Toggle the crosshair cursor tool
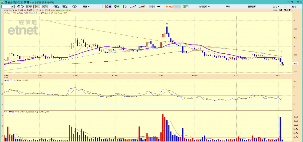The height and width of the screenshot is (142, 303). 37,6
